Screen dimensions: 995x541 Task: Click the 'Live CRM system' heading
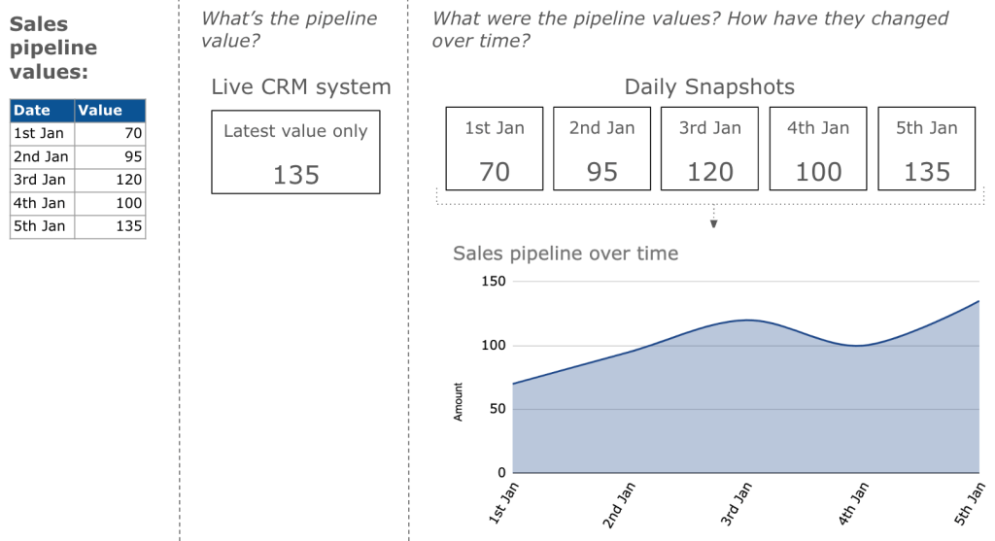[301, 87]
